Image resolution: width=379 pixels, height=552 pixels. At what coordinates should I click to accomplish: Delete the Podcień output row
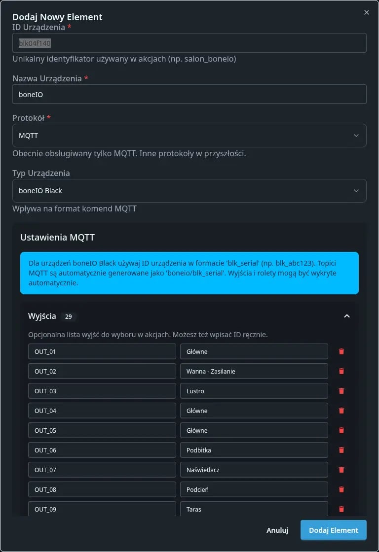pos(341,489)
